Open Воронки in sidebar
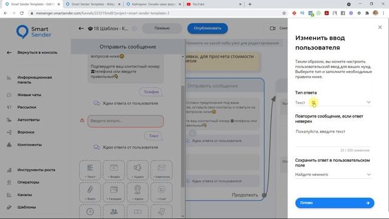389x219 pixels. tap(26, 132)
